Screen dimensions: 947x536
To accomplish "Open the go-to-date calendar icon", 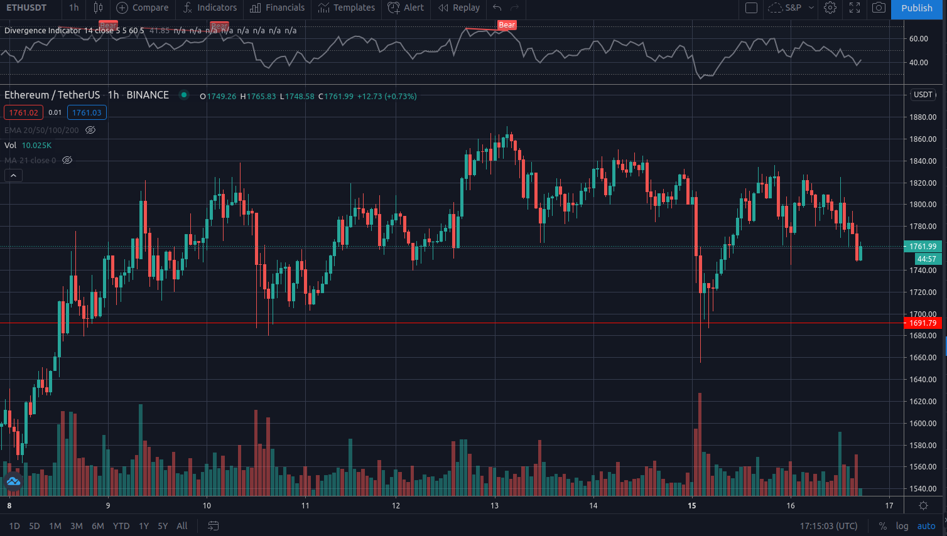I will point(214,526).
